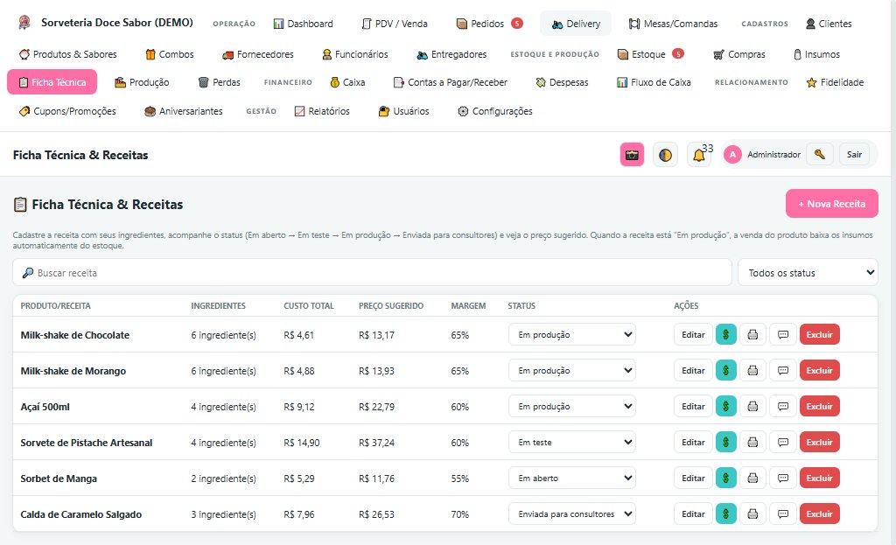896x545 pixels.
Task: Change status dropdown for Sorvete de Pistache Artesanal
Action: 572,442
